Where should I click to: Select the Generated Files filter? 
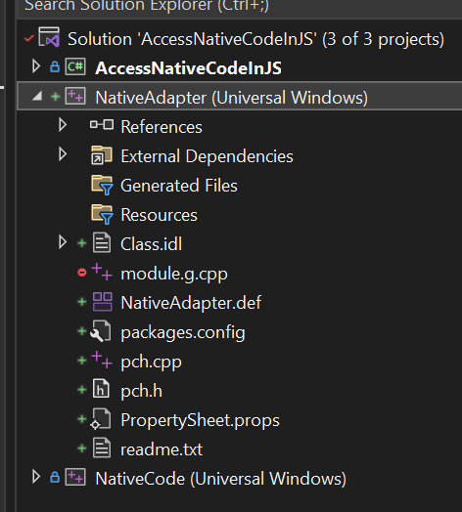coord(179,186)
